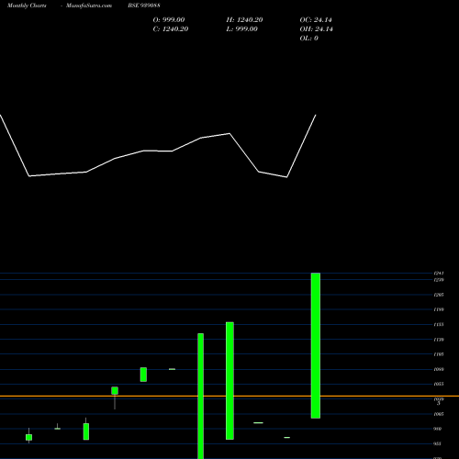Click the BSE symbol code text
Viewport: 459px width, 459px height.
click(144, 6)
